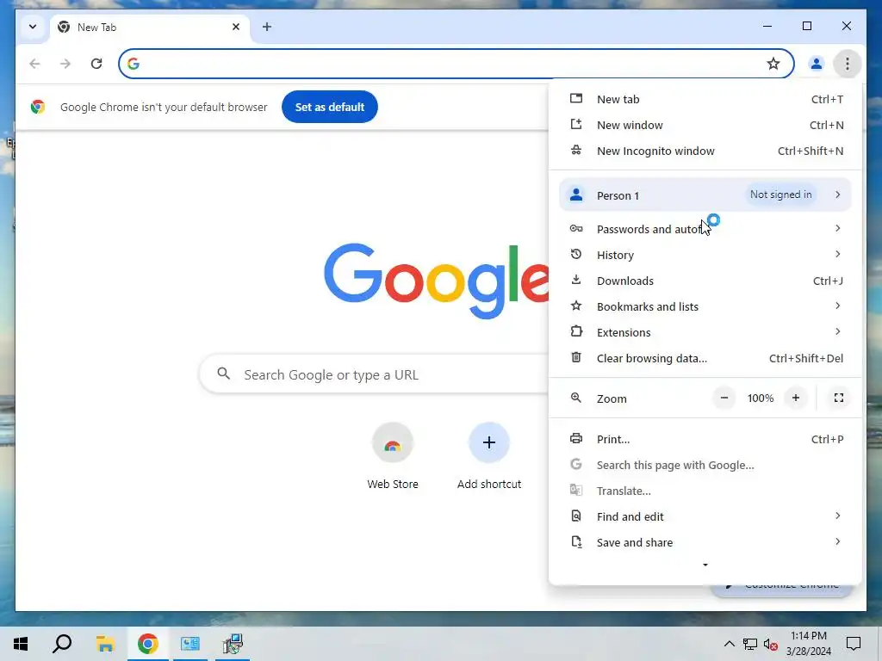
Task: Click the Bookmarks star icon in the menu
Action: (x=576, y=306)
